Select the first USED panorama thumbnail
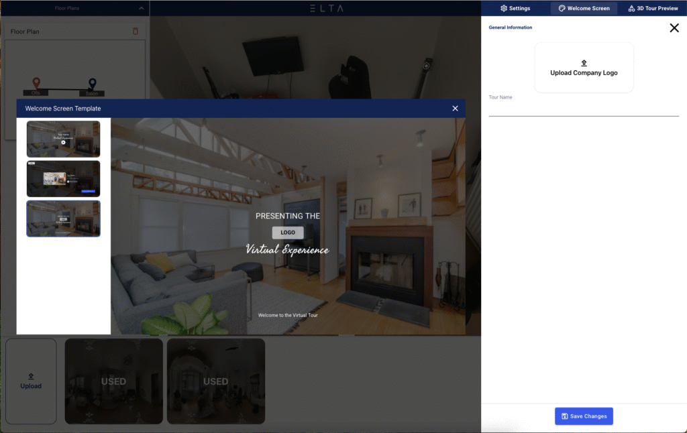The height and width of the screenshot is (433, 687). 113,381
